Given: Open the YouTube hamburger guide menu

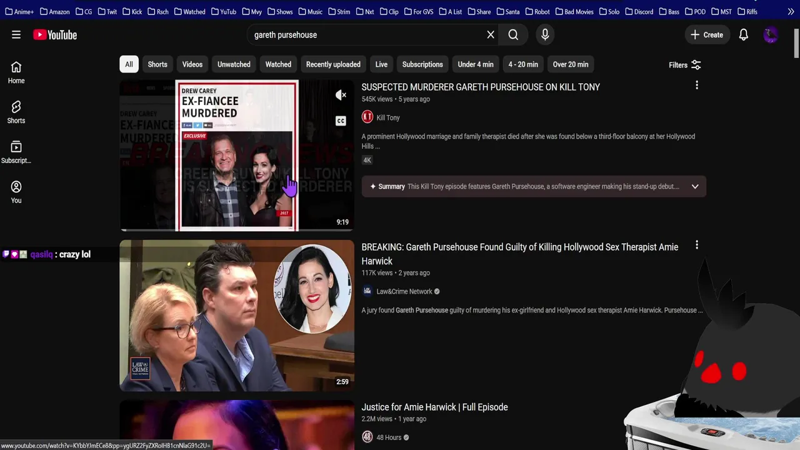Looking at the screenshot, I should click(x=16, y=35).
